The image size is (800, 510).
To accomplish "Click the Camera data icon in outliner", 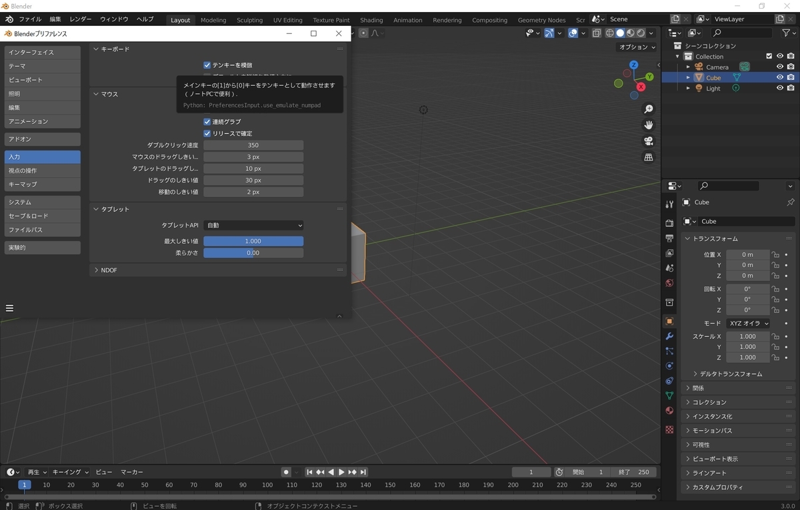I will point(744,67).
